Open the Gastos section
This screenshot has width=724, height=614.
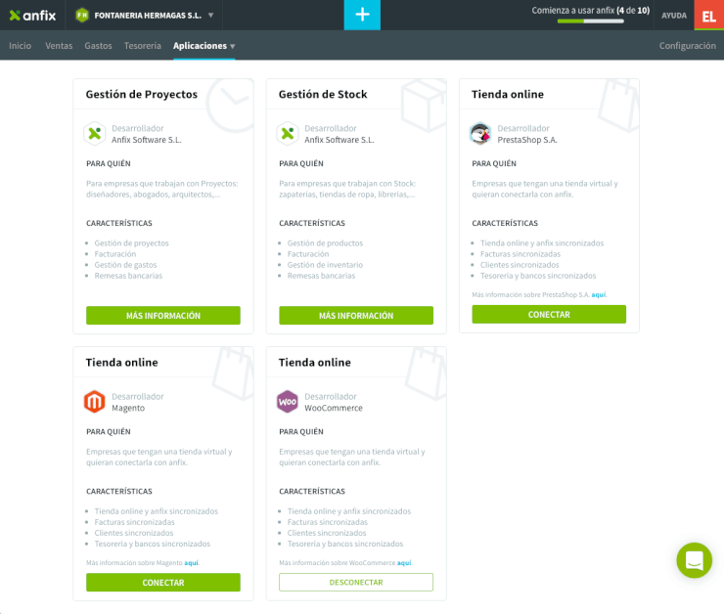pyautogui.click(x=98, y=46)
